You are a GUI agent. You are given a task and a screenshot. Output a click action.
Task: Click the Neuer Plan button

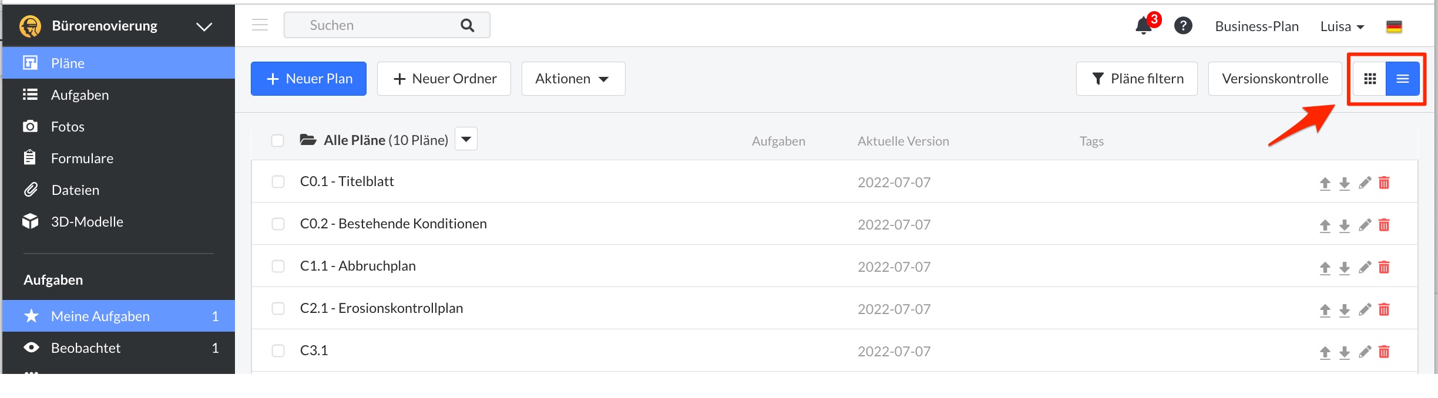tap(308, 79)
